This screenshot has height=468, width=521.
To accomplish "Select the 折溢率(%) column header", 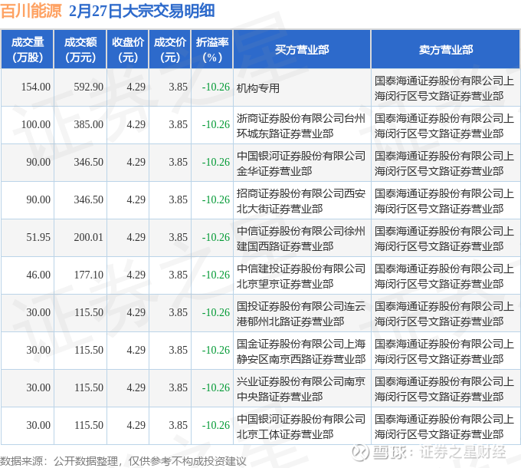I will pyautogui.click(x=212, y=50).
